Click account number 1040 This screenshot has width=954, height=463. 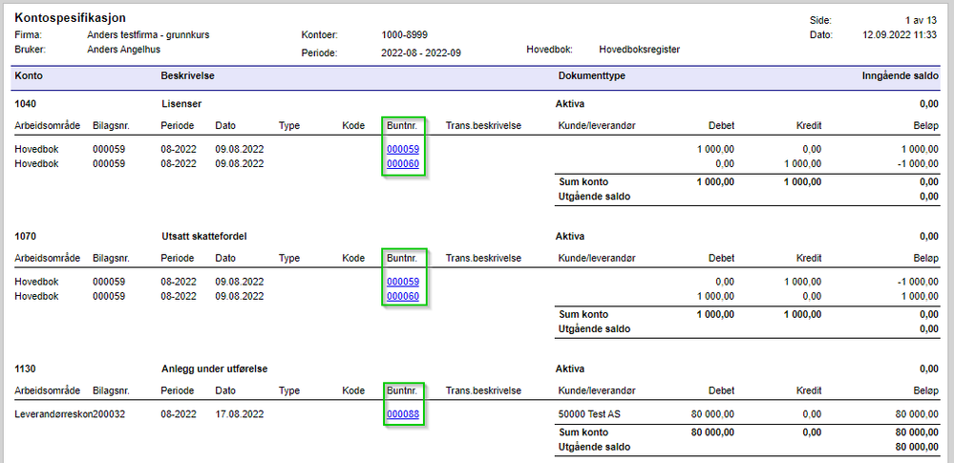point(24,103)
